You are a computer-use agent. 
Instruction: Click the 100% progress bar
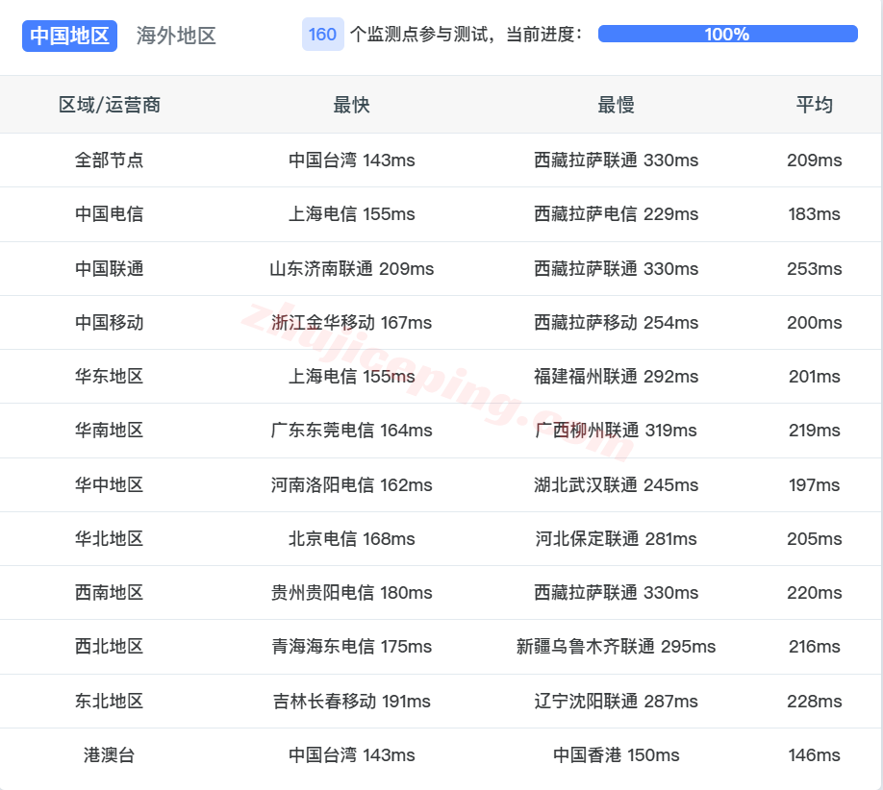(727, 34)
